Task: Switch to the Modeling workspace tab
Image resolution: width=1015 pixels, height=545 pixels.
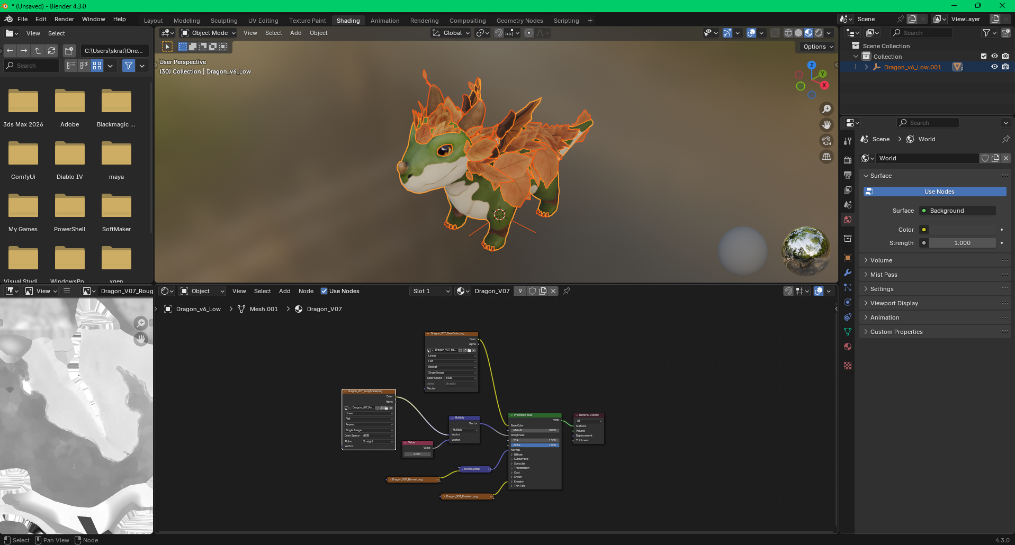Action: 187,21
